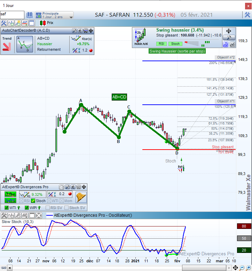Open oscillator panel settings wrench icon
Image resolution: width=252 pixels, height=271 pixels.
coord(4,216)
